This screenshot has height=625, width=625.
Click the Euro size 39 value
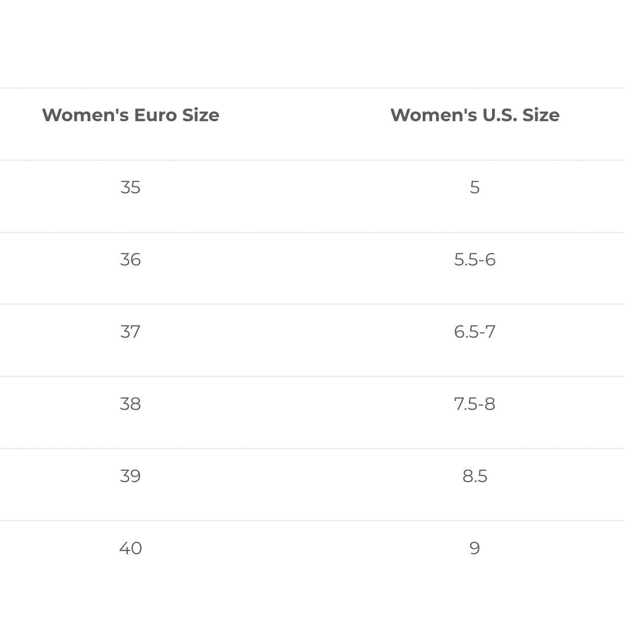(x=131, y=475)
